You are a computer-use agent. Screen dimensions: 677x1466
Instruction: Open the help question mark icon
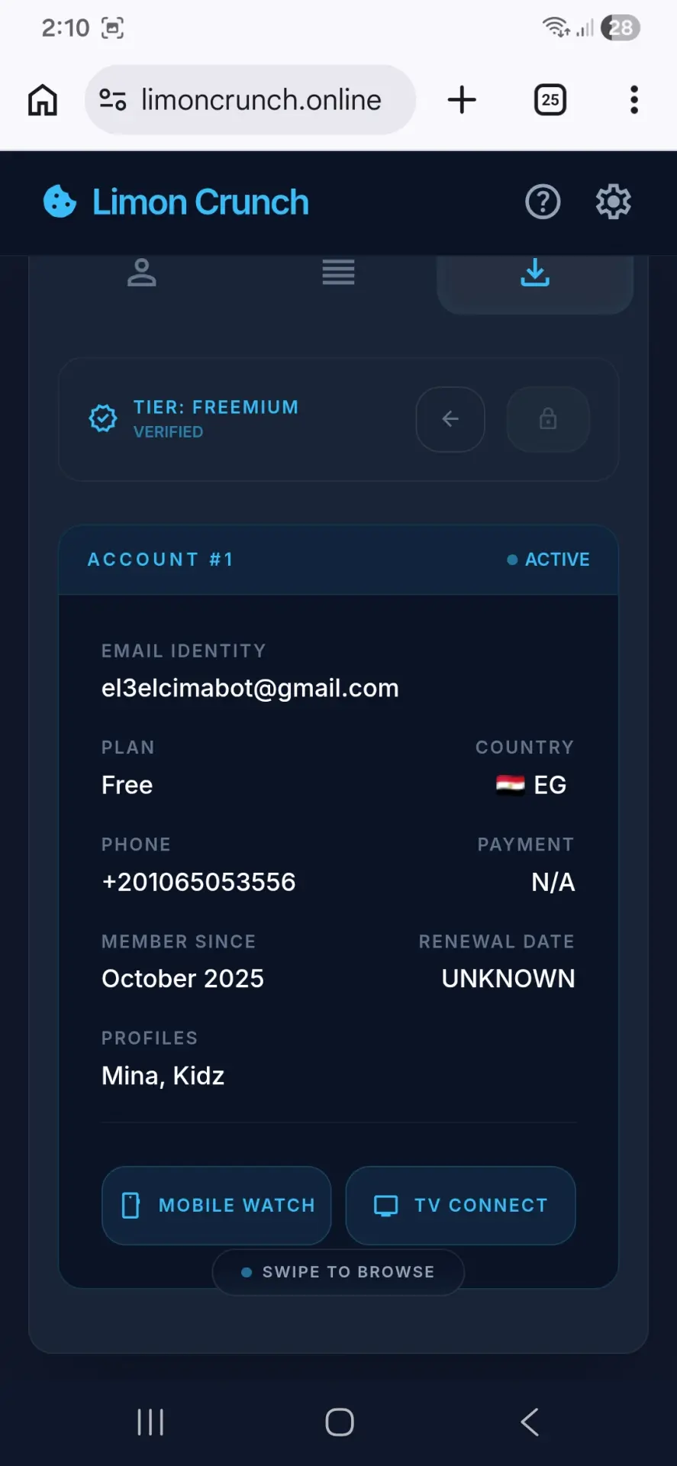pyautogui.click(x=543, y=202)
